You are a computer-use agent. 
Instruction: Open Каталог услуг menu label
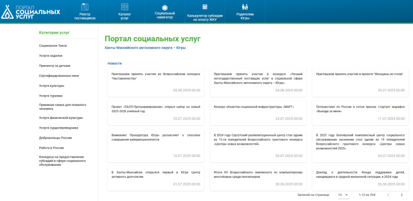coord(124,17)
